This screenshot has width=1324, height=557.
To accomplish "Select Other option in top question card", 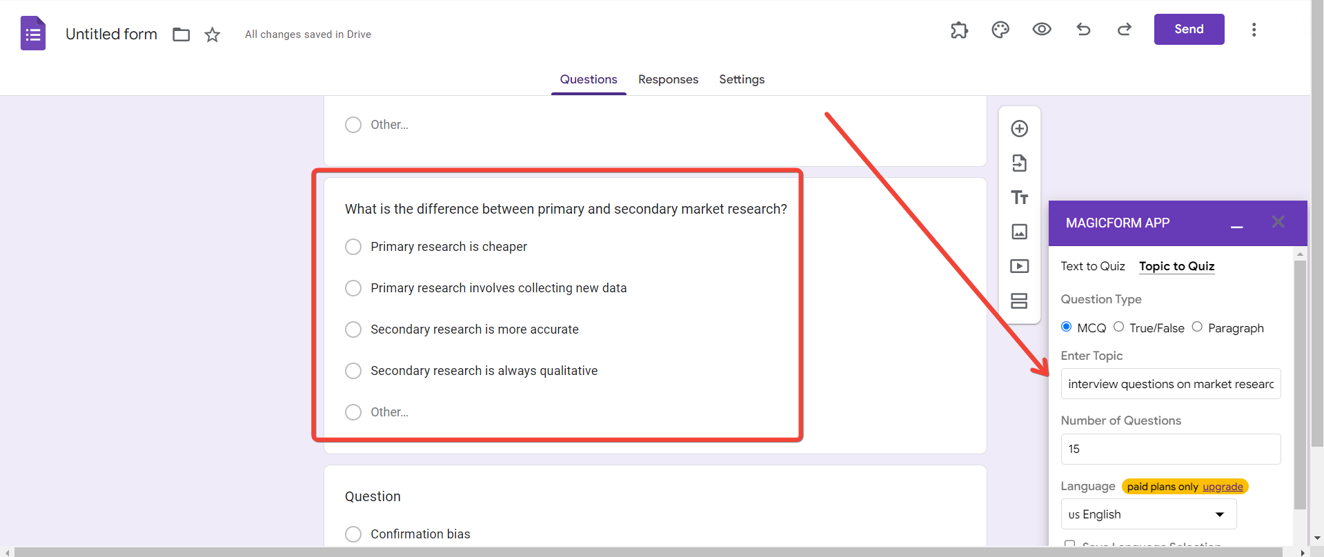I will (353, 125).
